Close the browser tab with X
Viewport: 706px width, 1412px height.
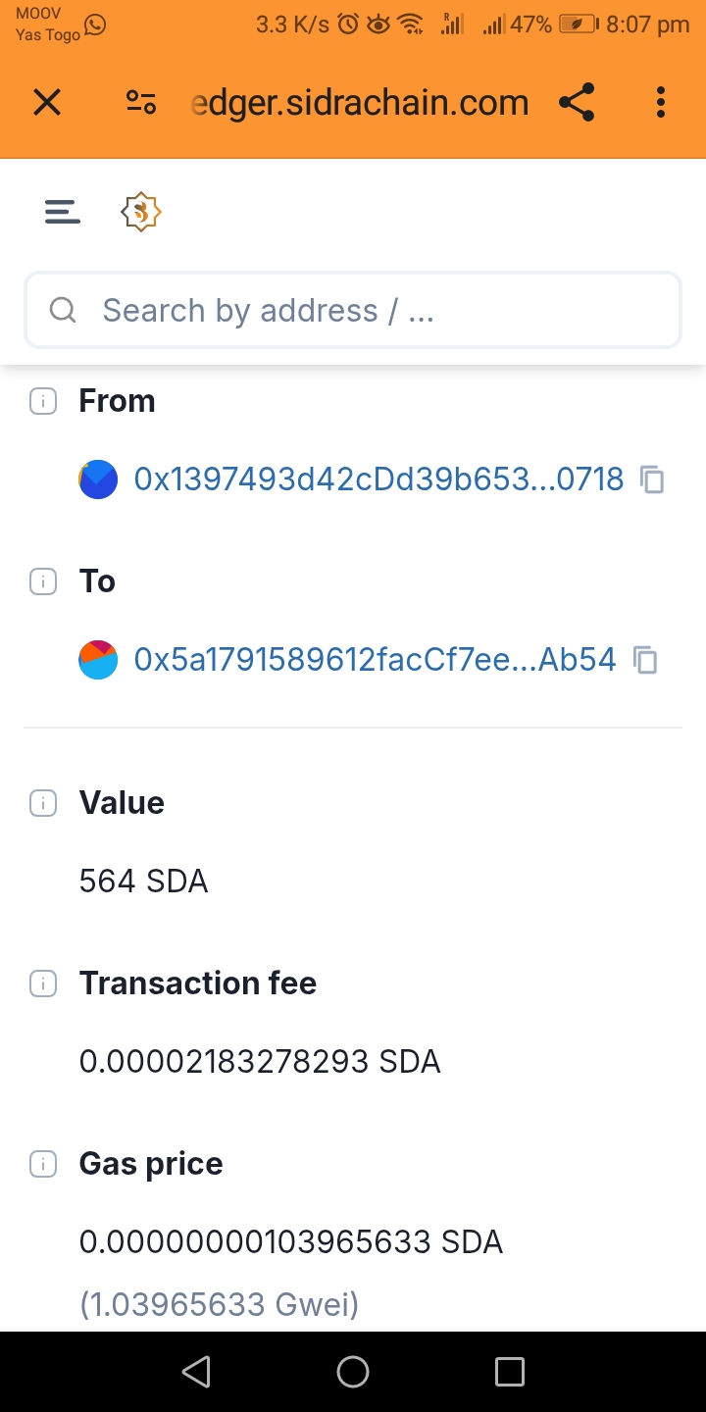point(47,102)
